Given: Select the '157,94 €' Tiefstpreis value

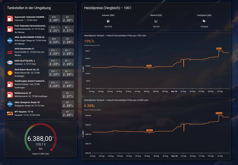Looking at the screenshot, I should click(x=204, y=26).
